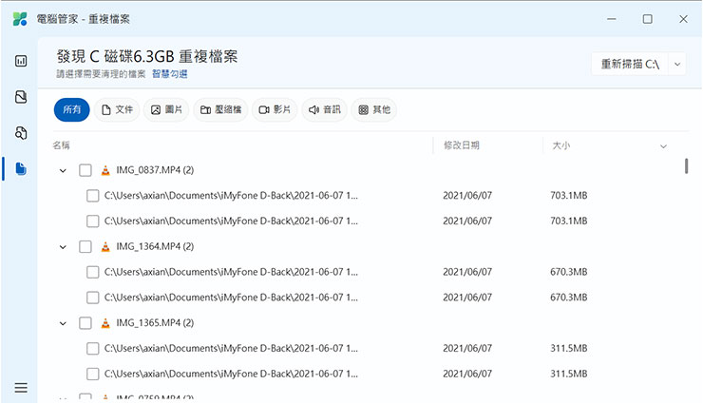Click the 重新掃描 C:\ button
The width and height of the screenshot is (703, 404).
click(x=630, y=64)
